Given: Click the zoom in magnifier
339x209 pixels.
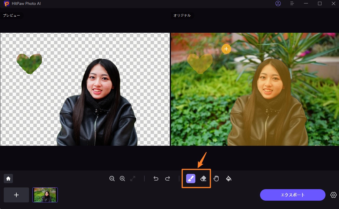Looking at the screenshot, I should click(x=122, y=179).
